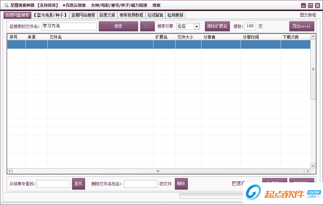
Task: Switch to 百度文库 tab
Action: [x=107, y=15]
